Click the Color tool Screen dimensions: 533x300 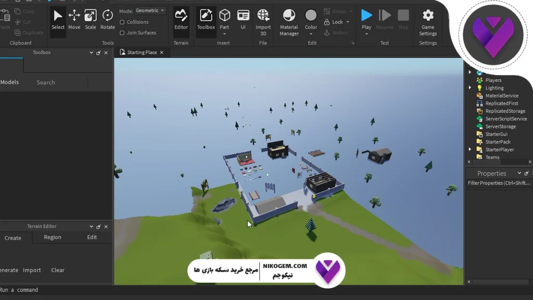311,19
